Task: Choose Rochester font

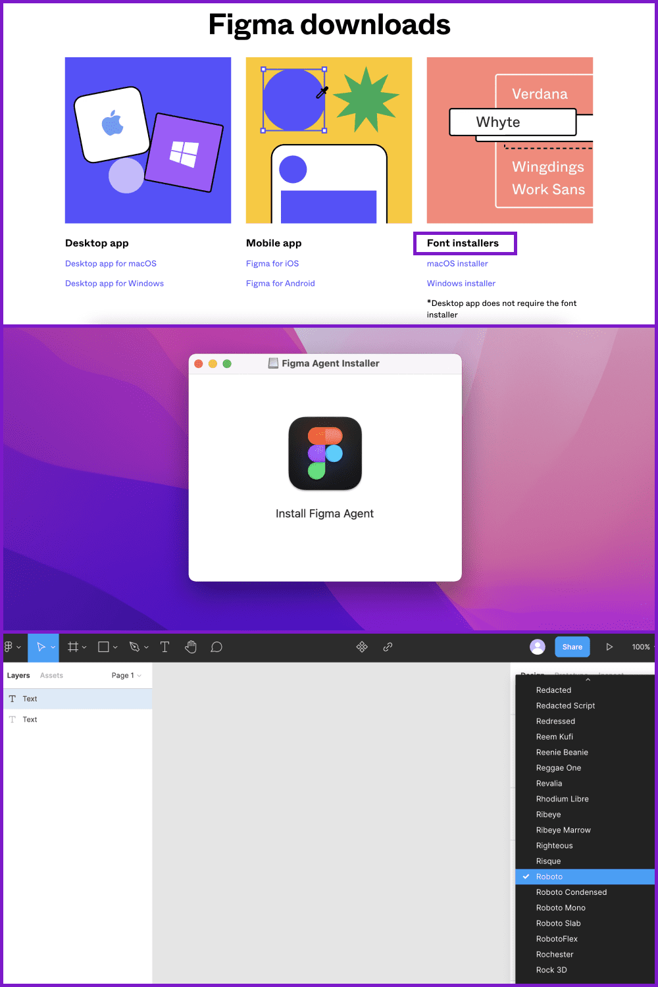Action: (x=585, y=955)
